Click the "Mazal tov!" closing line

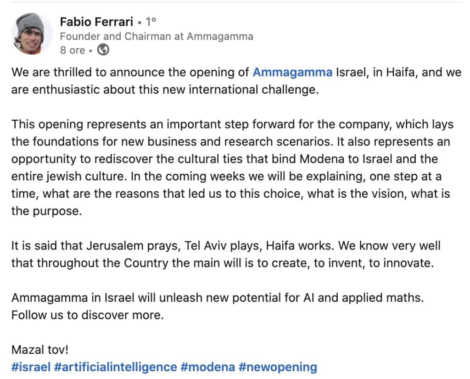[x=40, y=350]
